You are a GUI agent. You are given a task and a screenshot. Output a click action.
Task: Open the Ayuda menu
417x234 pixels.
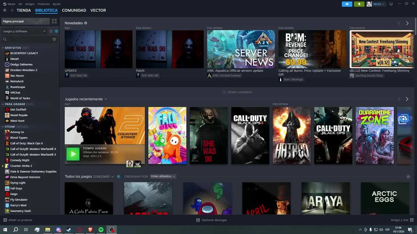pyautogui.click(x=56, y=4)
